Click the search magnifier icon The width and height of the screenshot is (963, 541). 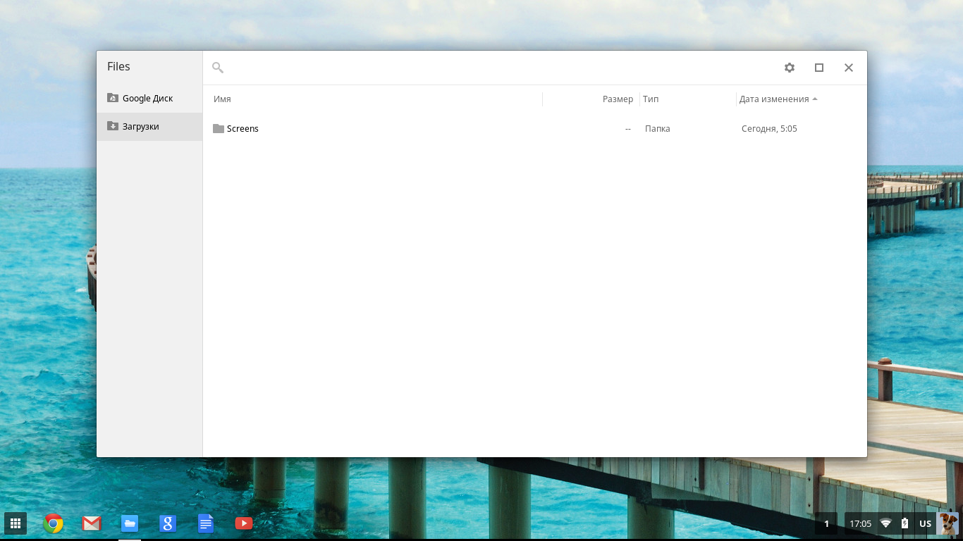(218, 68)
